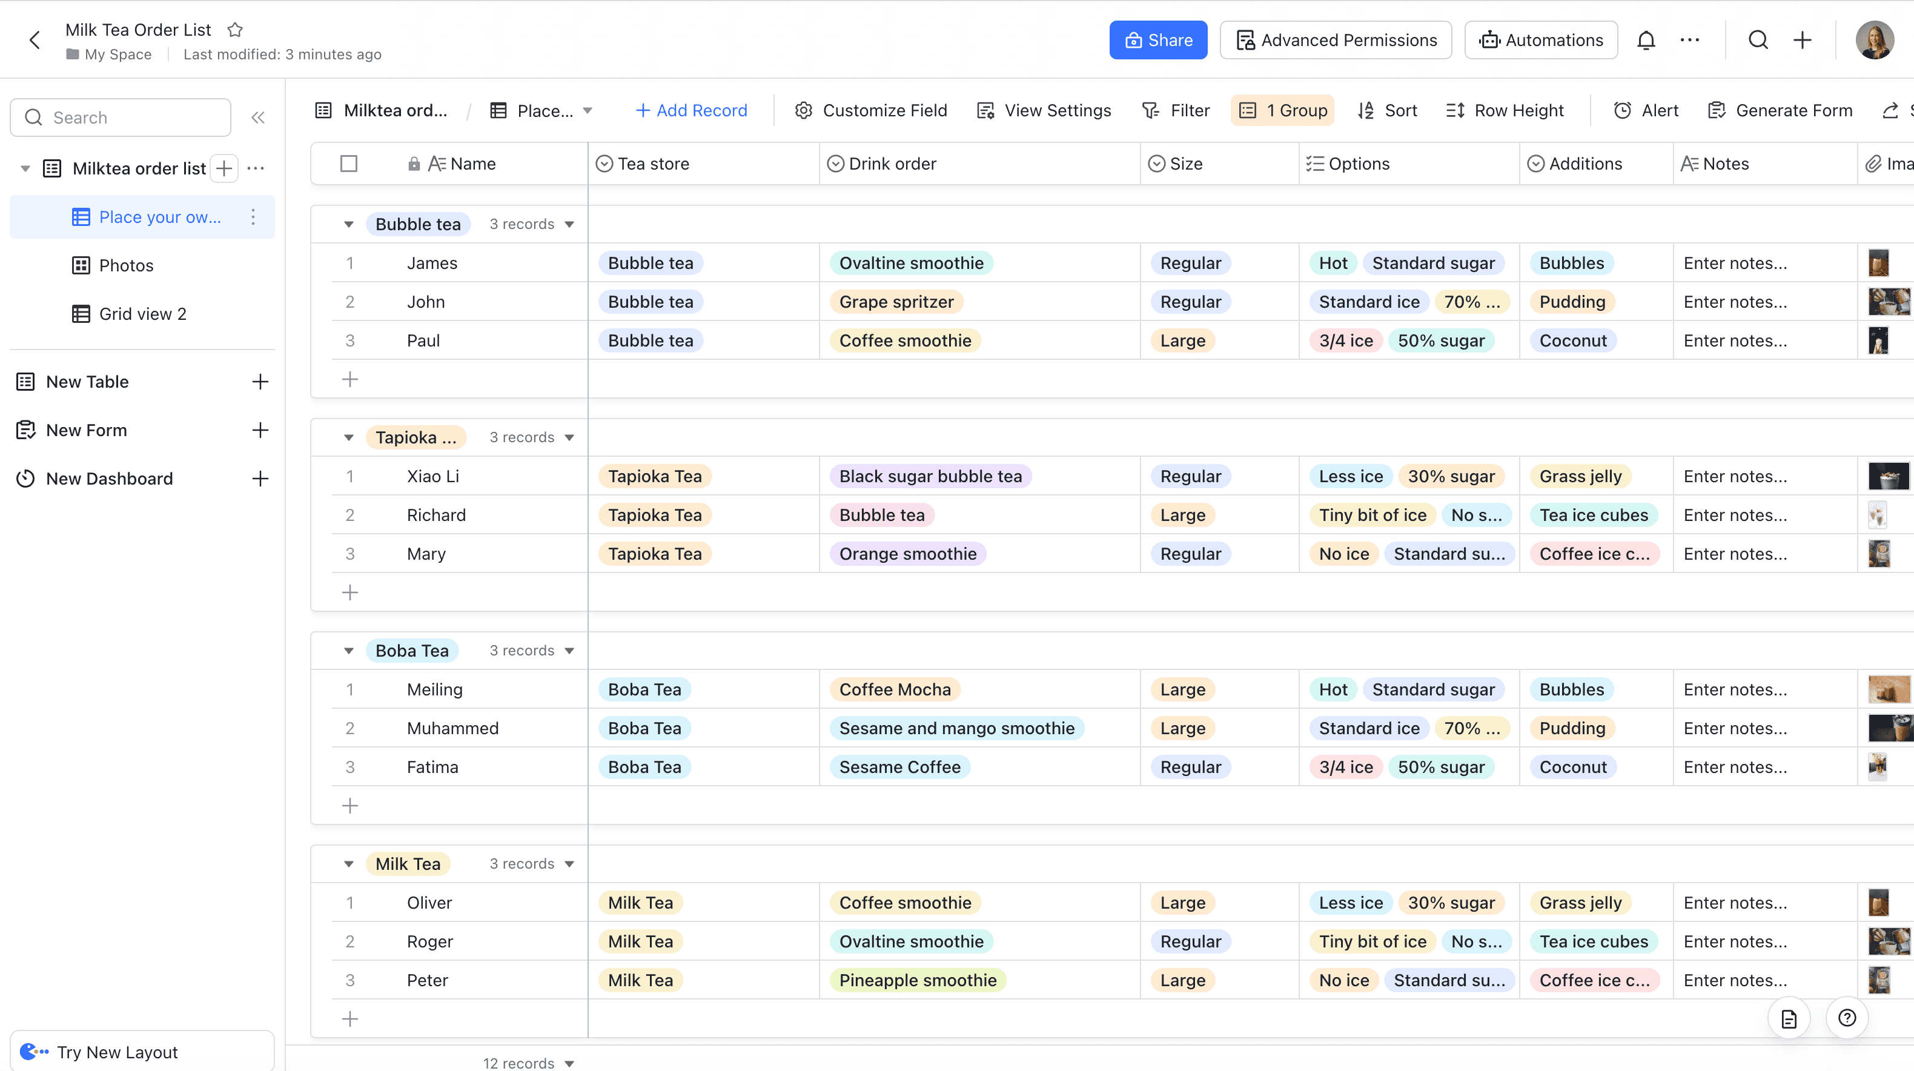Screen dimensions: 1914x1071
Task: Switch to the Photos view
Action: [127, 265]
